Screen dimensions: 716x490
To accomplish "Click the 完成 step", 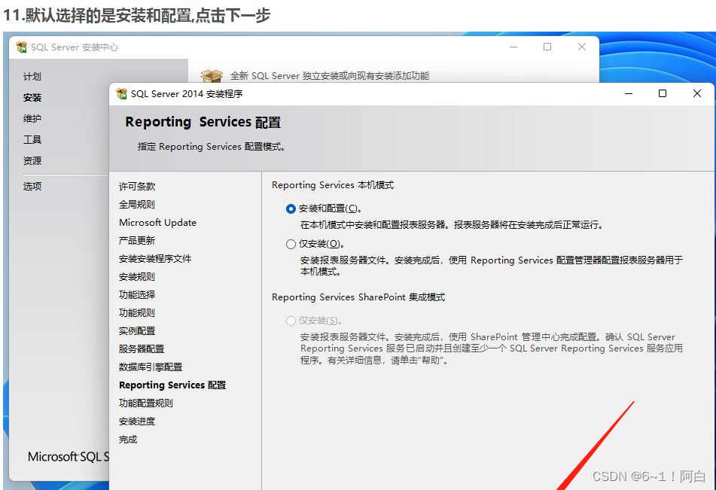I will pos(128,440).
